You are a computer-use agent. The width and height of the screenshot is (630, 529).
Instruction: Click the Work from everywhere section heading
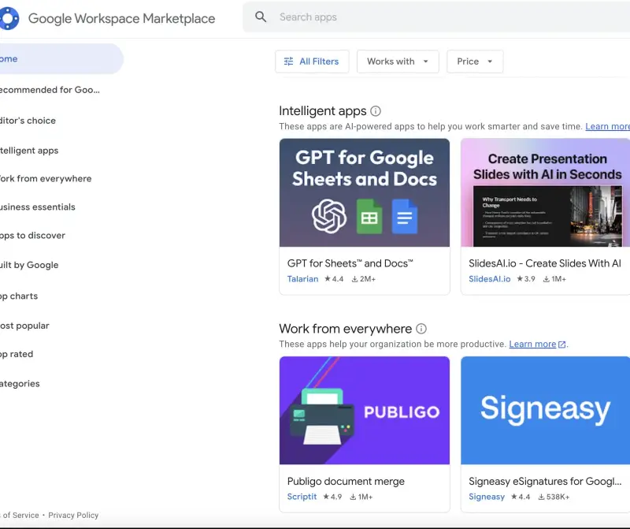345,329
